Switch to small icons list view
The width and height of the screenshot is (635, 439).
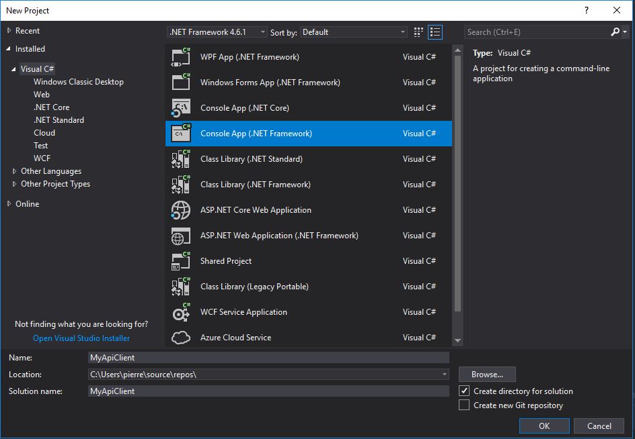click(x=435, y=32)
